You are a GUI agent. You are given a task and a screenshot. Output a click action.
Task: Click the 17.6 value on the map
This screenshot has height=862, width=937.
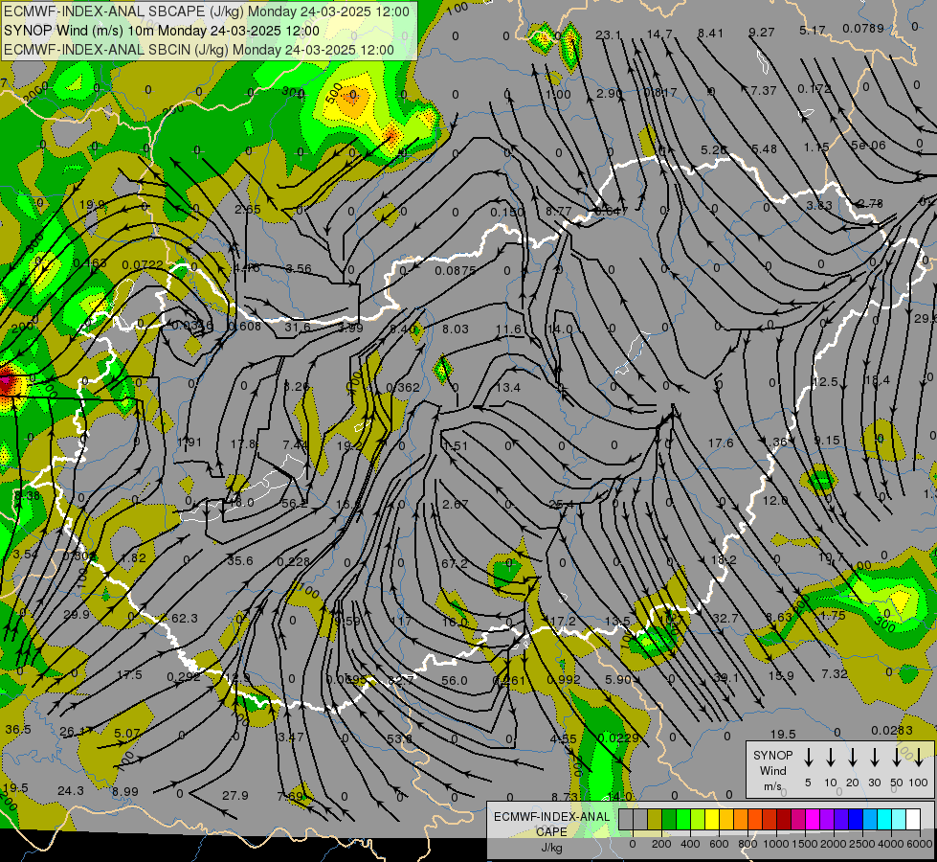(721, 442)
